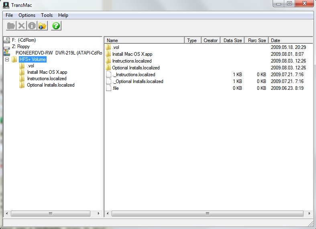This screenshot has height=229, width=316.
Task: Click tree pane horizontal scrollbar thumb
Action: coord(51,213)
